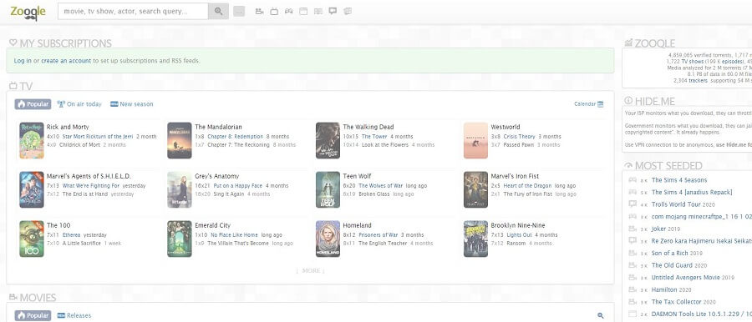Open Son of a Rich torrent
This screenshot has width=752, height=322.
click(x=669, y=253)
